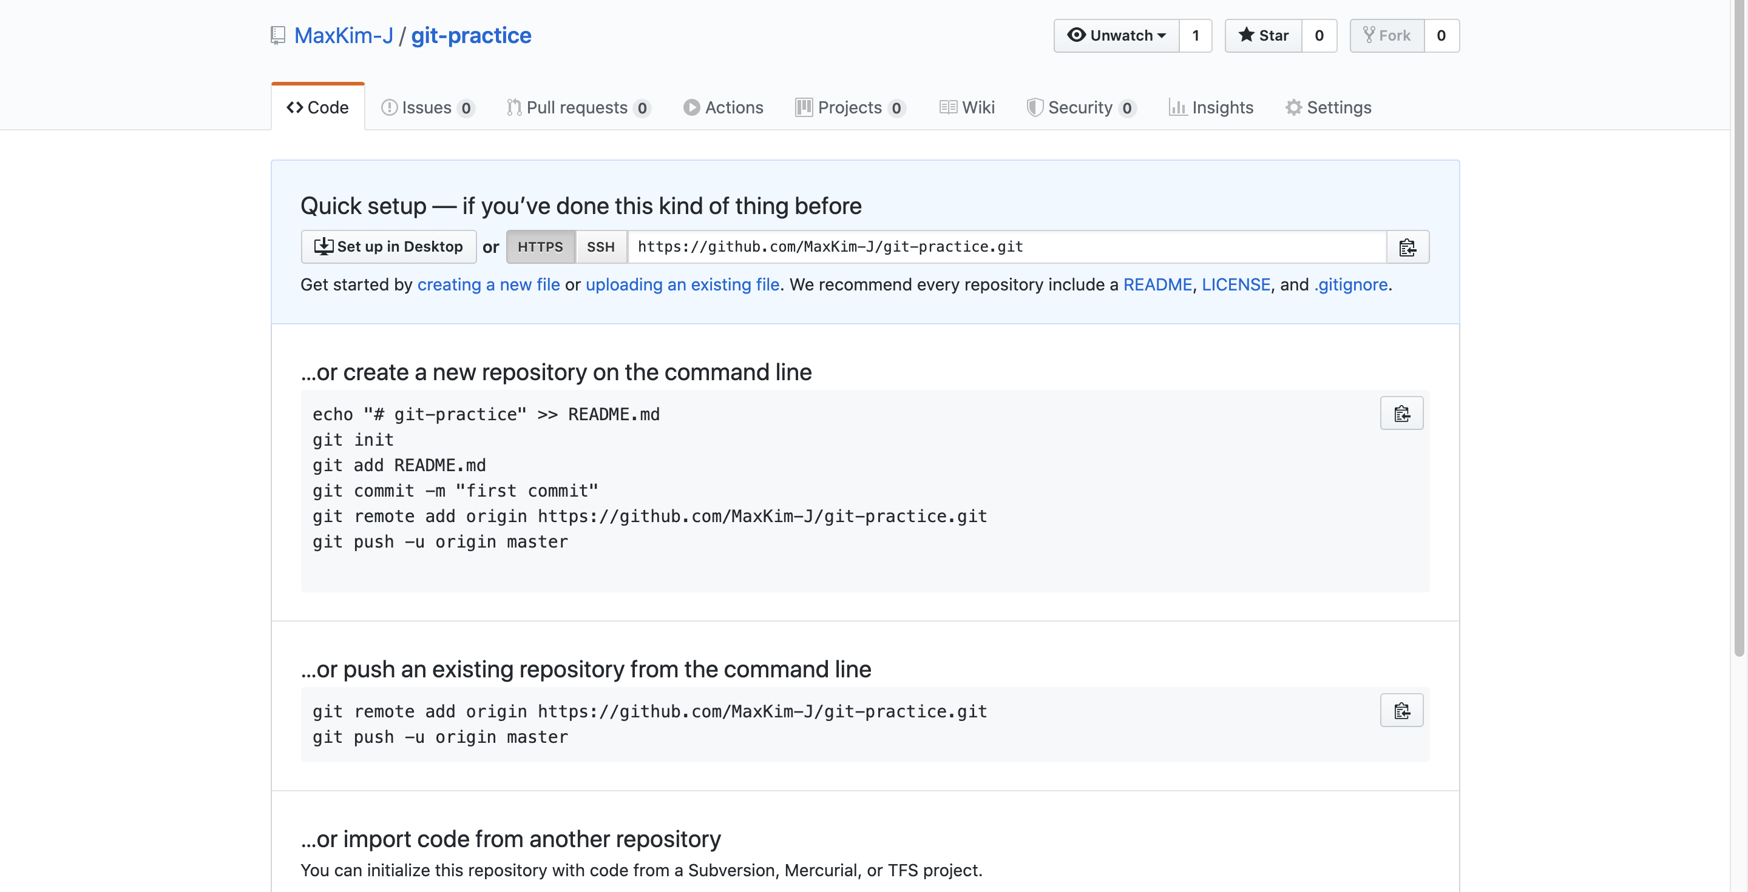Copy the new repository command-line snippet
The height and width of the screenshot is (892, 1748).
coord(1401,414)
